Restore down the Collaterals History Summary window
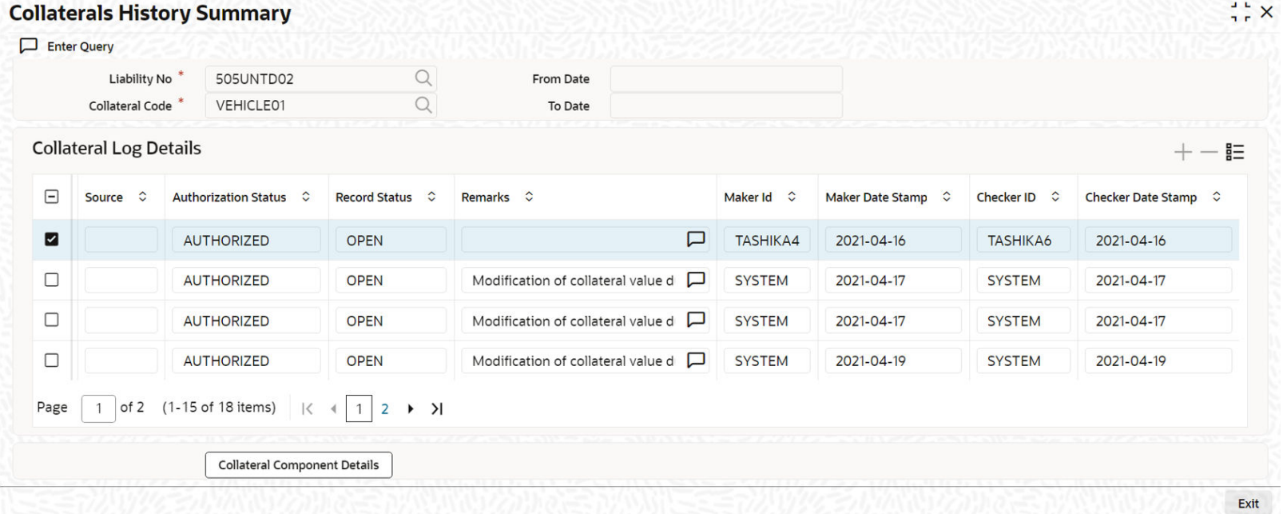1283x514 pixels. point(1241,12)
